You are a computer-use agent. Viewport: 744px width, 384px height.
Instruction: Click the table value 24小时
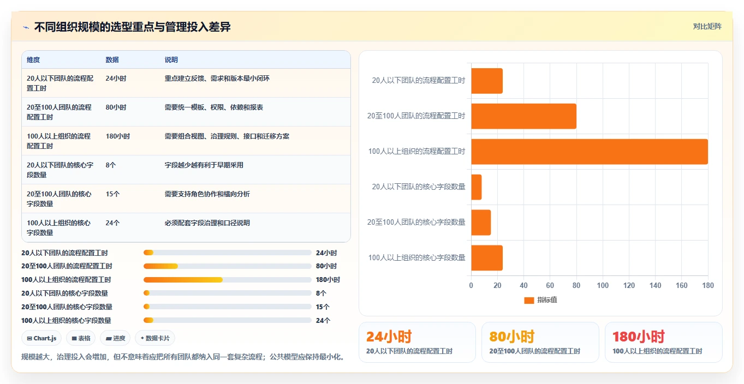point(116,79)
